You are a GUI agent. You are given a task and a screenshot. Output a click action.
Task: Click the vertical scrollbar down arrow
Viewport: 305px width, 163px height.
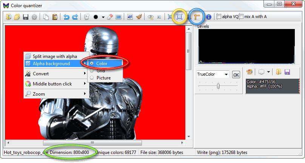click(x=189, y=137)
